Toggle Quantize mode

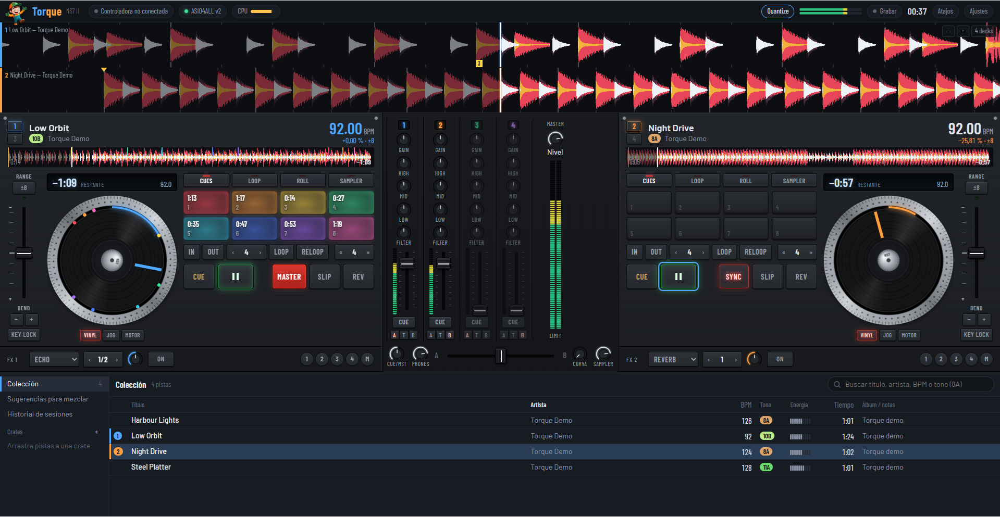pos(777,11)
